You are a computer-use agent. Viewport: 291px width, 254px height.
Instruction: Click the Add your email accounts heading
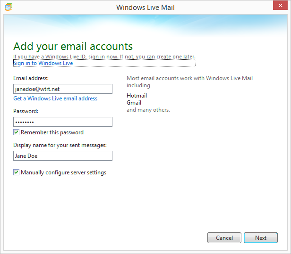(73, 46)
